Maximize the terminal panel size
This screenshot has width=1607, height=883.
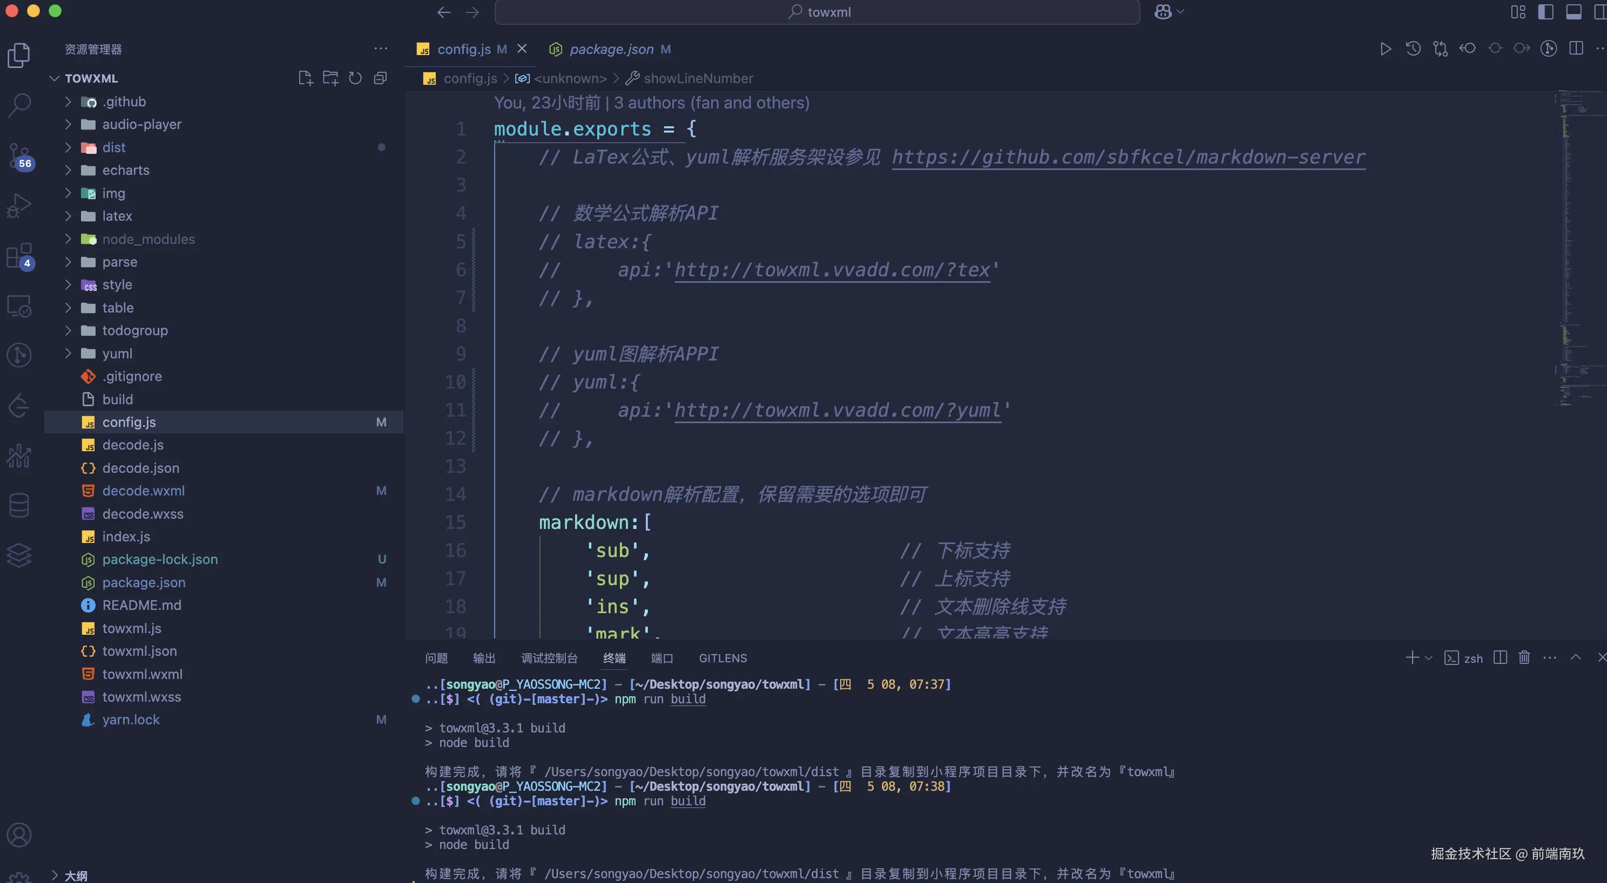(1575, 657)
